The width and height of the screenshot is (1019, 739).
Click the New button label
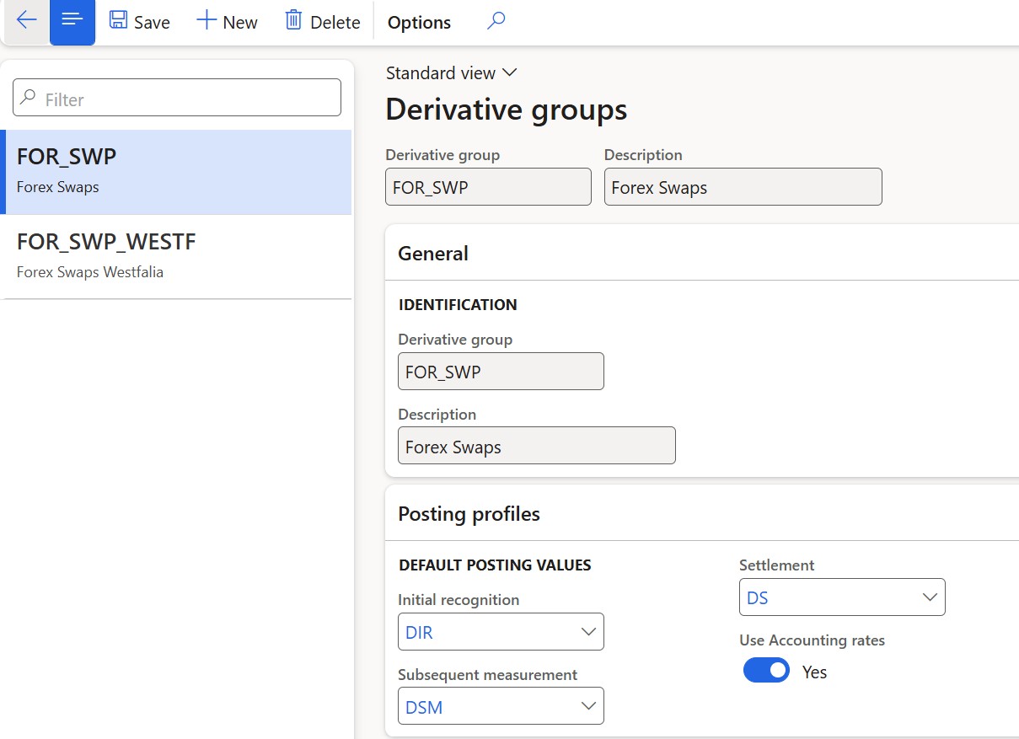[240, 23]
